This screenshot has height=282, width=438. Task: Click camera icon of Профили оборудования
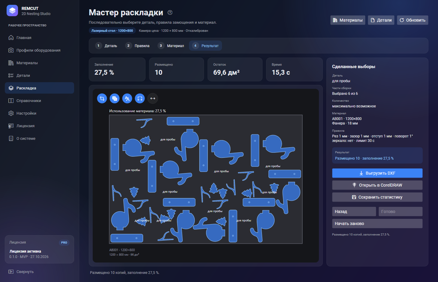point(11,50)
